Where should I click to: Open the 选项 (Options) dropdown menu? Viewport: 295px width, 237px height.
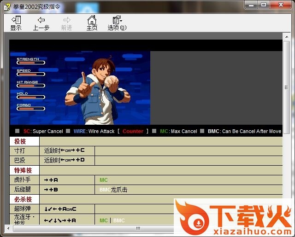(x=117, y=23)
